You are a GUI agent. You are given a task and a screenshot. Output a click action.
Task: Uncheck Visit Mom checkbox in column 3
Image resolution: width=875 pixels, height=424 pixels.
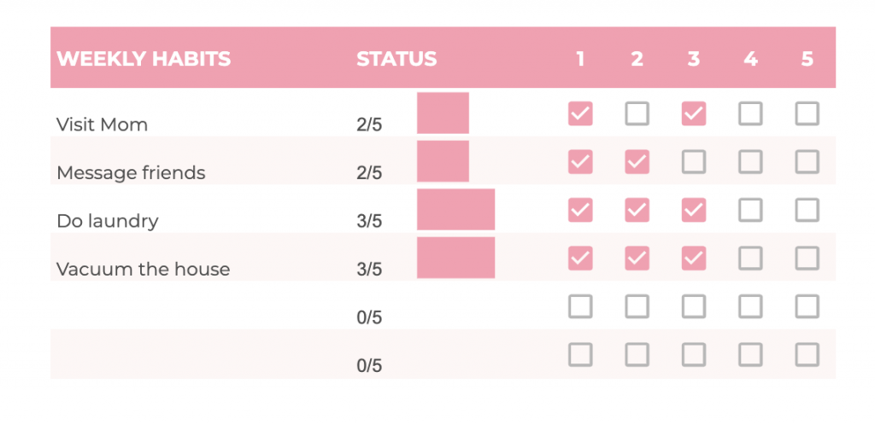(694, 113)
